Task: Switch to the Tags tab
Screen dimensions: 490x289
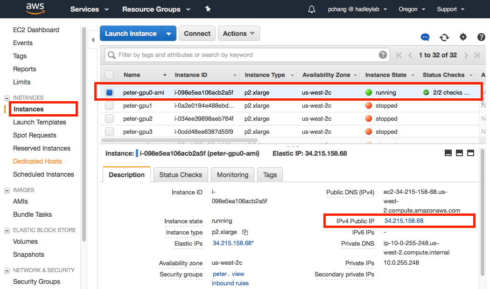Action: coord(270,175)
